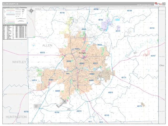Click ZIP code label 46819

pos(79,111)
